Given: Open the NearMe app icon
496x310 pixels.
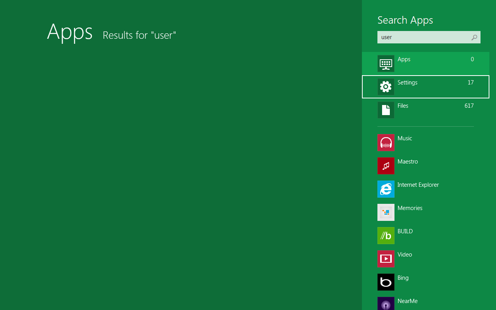Looking at the screenshot, I should coord(386,303).
